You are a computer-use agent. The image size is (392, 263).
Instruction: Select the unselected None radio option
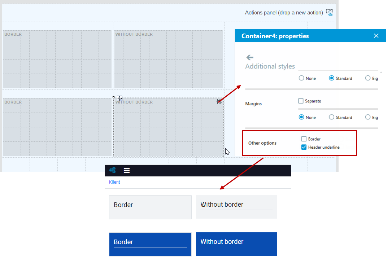301,78
